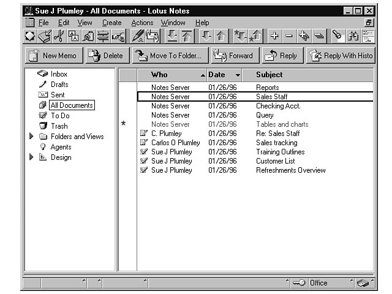Screen dimensions: 392x294
Task: Click the Drafts pencil item
Action: coord(59,85)
